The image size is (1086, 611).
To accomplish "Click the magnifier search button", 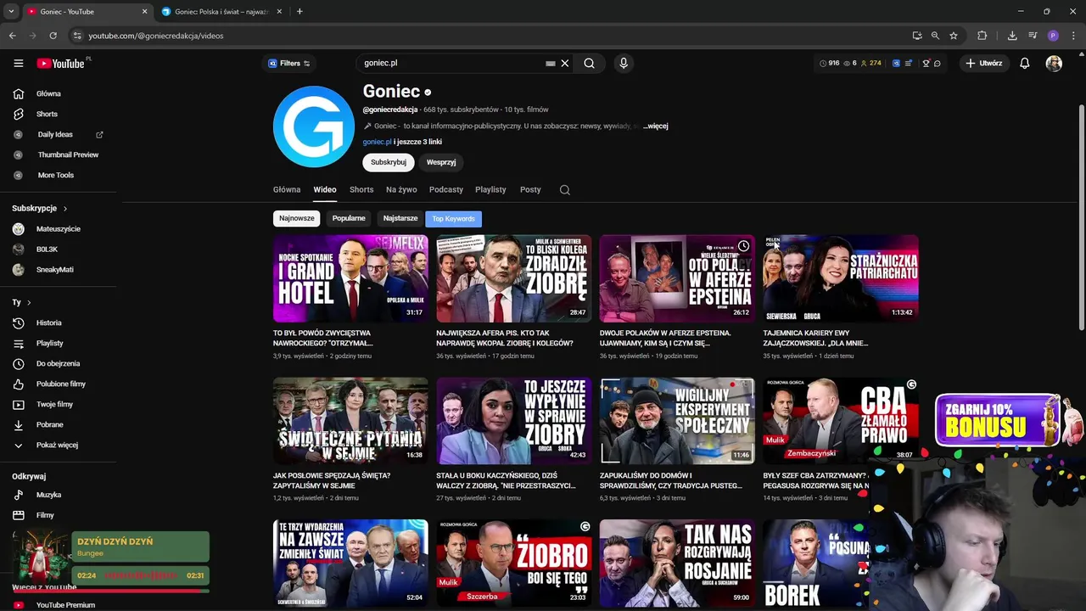I will 589,63.
